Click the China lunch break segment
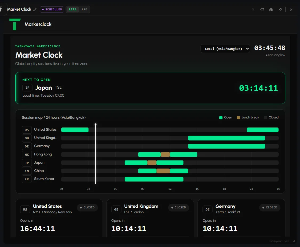 [163, 171]
